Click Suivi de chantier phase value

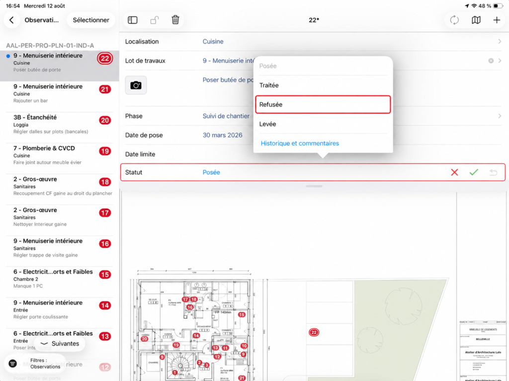pos(226,116)
